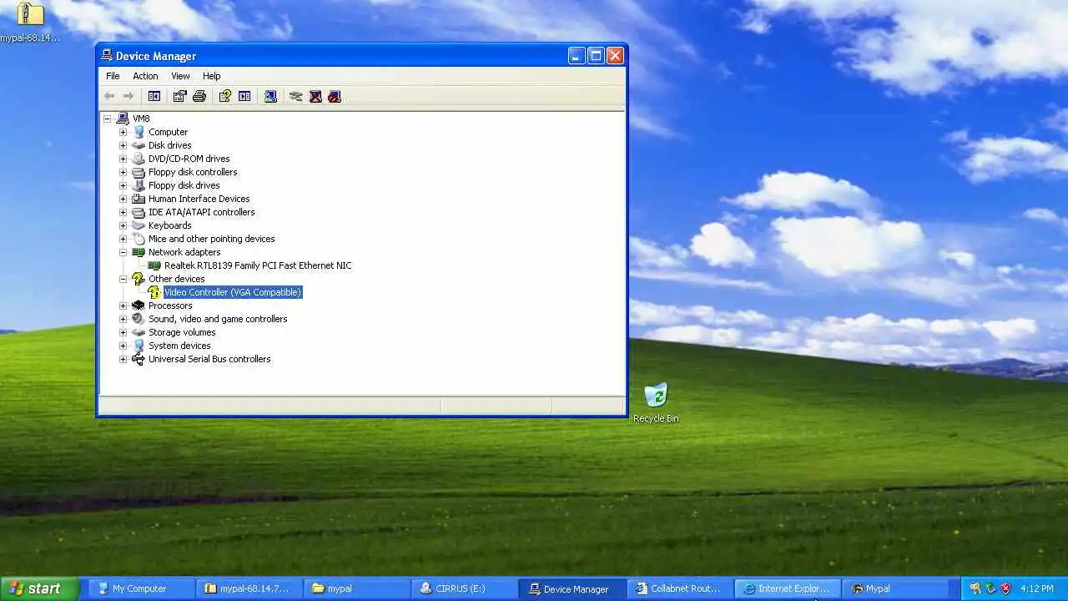The width and height of the screenshot is (1068, 601).
Task: Click the Help toolbar icon with question mark
Action: pyautogui.click(x=224, y=96)
